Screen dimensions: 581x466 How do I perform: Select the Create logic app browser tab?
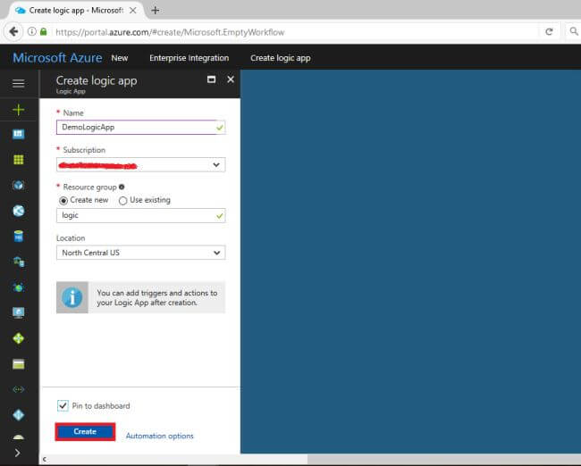(x=76, y=11)
